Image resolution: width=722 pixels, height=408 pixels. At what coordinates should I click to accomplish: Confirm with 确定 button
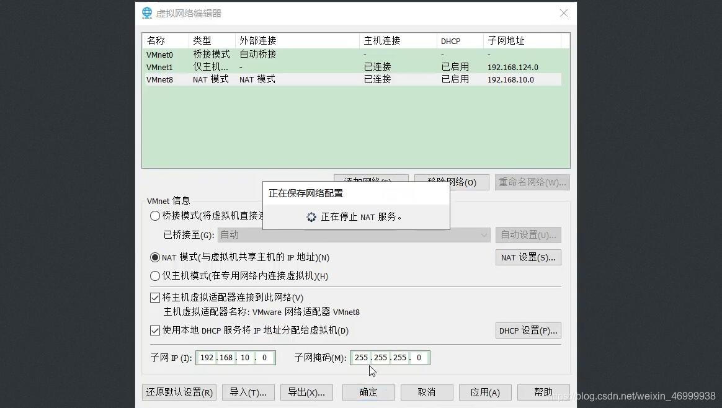(x=368, y=392)
